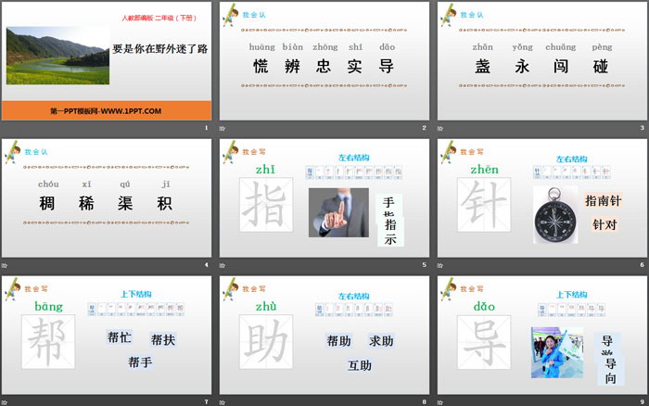Select slide 1 thumbnail titled 要是你在野外迷了路
649x406 pixels.
107,61
